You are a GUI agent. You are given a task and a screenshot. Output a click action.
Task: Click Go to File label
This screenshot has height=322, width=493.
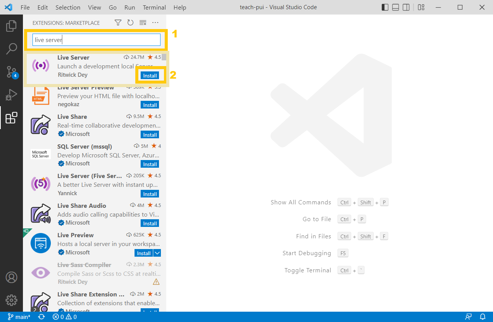pyautogui.click(x=317, y=219)
